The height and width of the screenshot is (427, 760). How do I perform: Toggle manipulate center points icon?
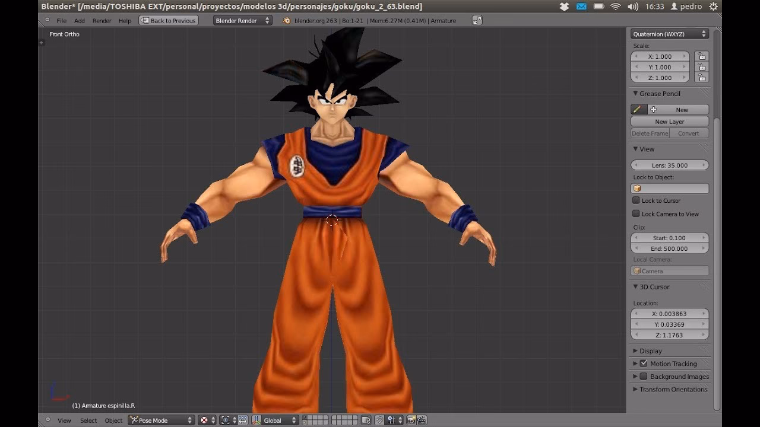[x=243, y=420]
